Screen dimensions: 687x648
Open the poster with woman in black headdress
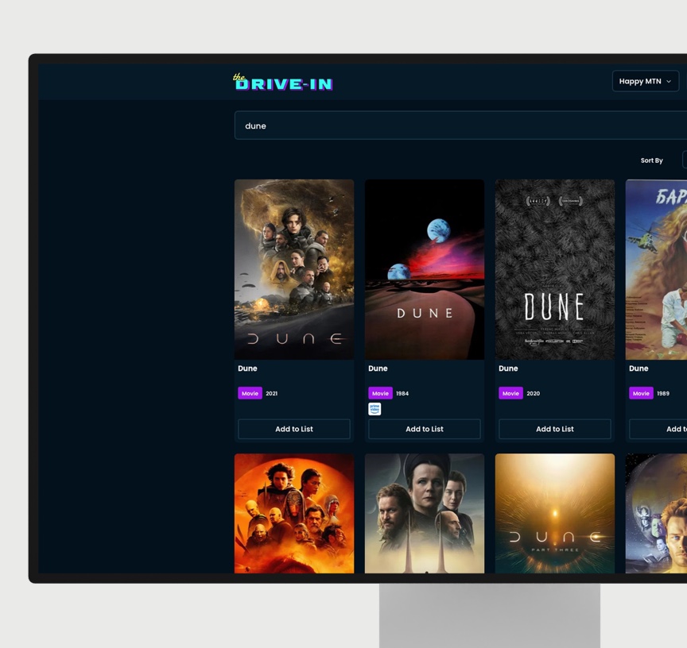(425, 513)
